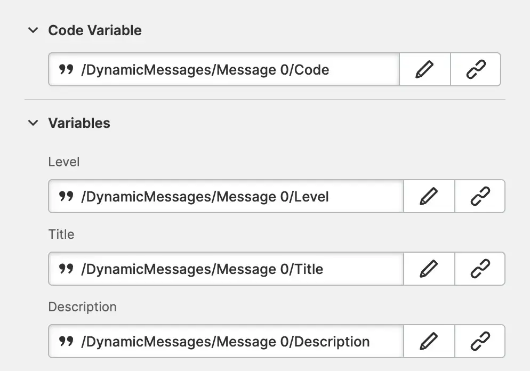The height and width of the screenshot is (371, 530).
Task: Click the quote mark icon in Code field
Action: point(66,69)
